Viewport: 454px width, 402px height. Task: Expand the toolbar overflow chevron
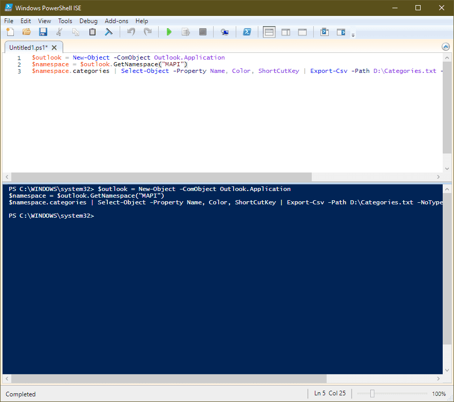click(x=353, y=34)
